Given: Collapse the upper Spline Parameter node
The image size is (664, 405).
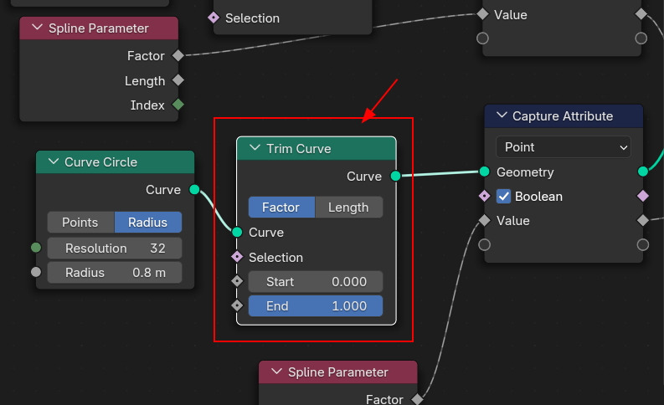Looking at the screenshot, I should (38, 28).
